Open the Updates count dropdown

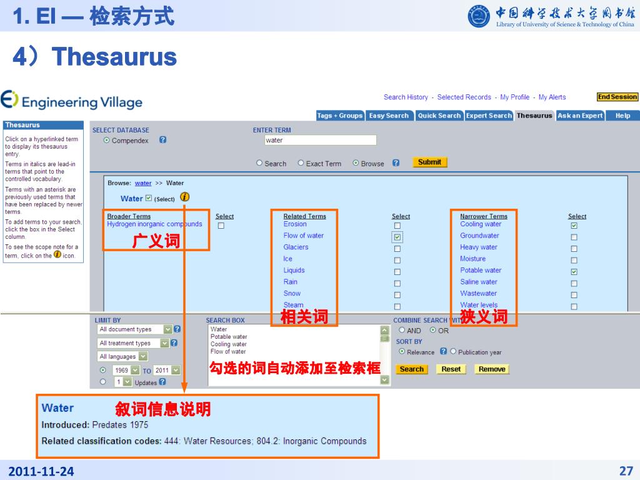pos(123,382)
